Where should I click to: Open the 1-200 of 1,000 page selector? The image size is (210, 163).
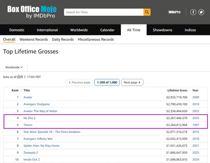(107, 82)
